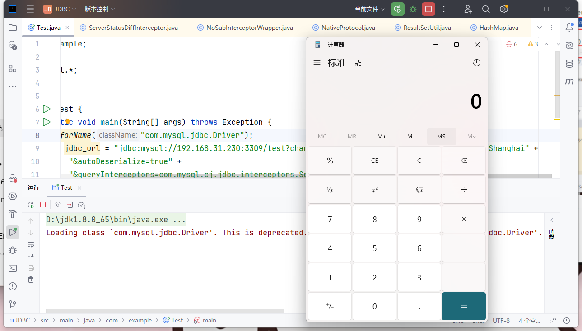Click the Rerun Test icon in run panel
The height and width of the screenshot is (331, 582).
click(31, 205)
